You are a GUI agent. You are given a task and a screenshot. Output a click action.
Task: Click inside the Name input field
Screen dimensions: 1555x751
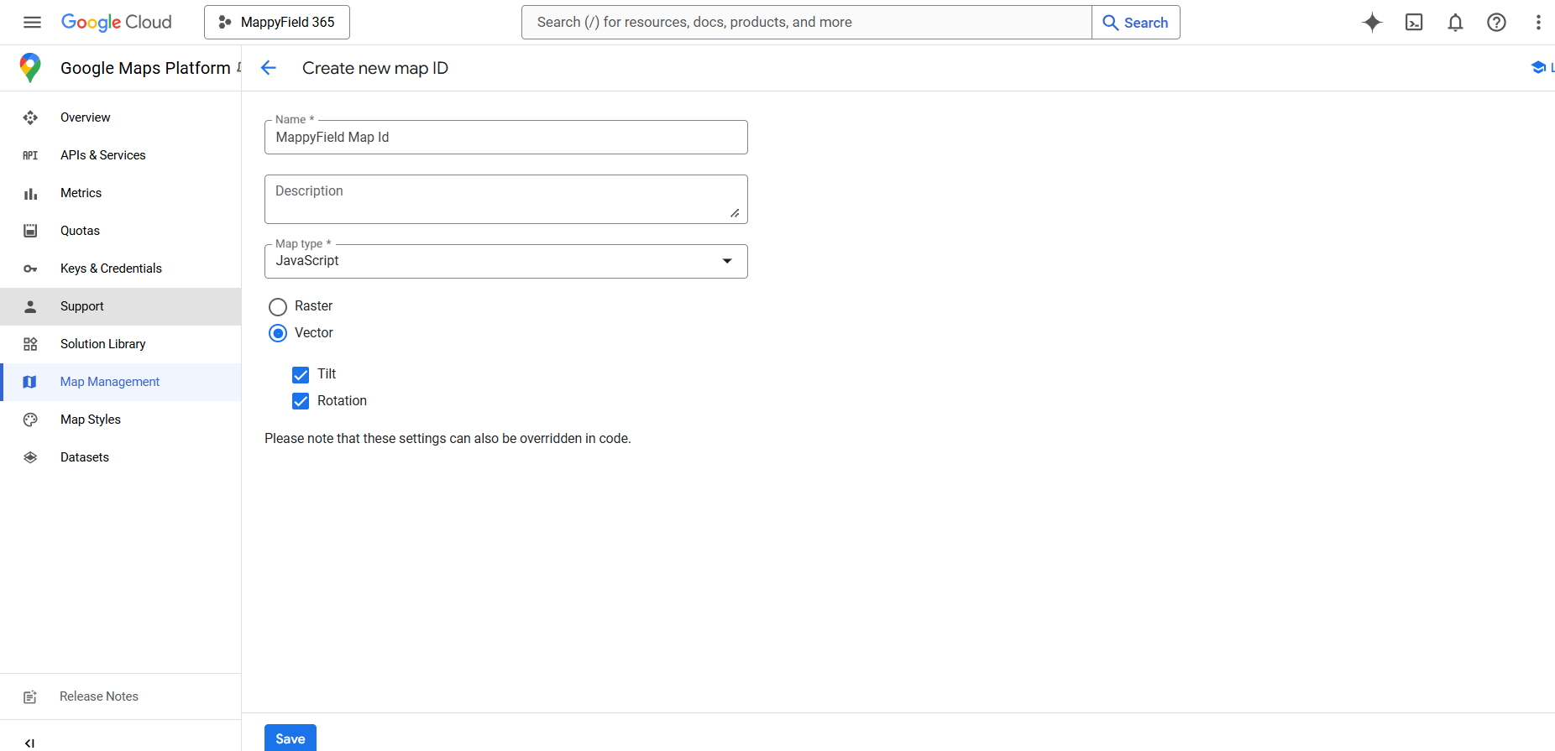[x=505, y=137]
